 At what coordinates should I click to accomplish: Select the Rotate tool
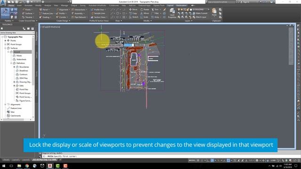click(x=145, y=9)
